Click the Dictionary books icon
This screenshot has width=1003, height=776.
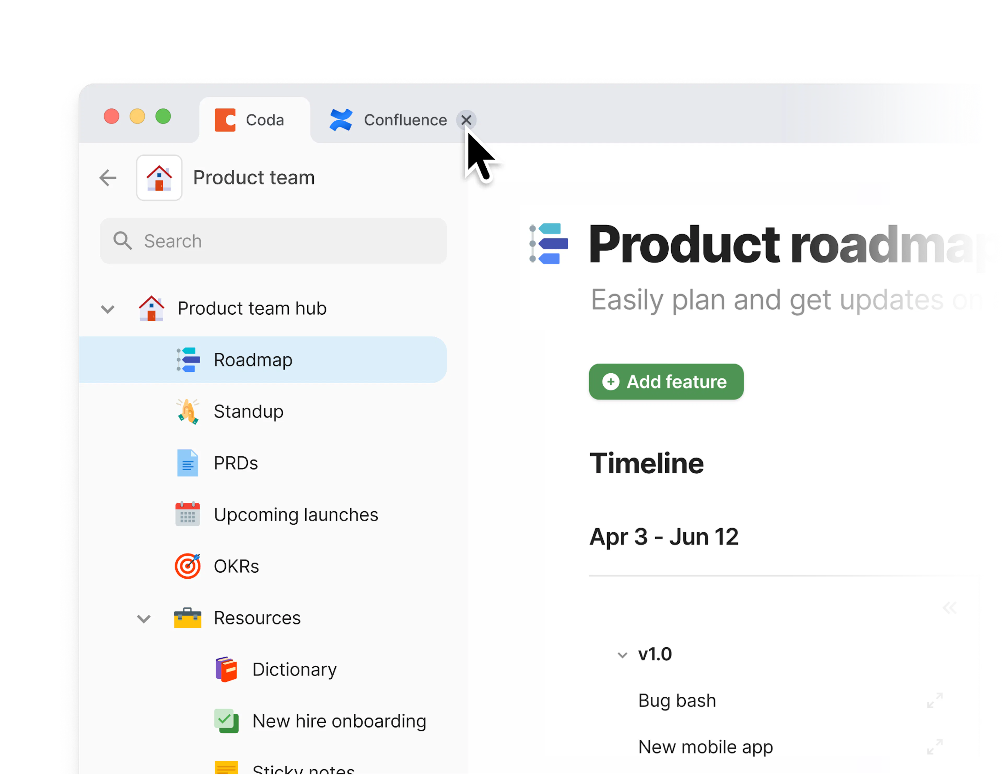point(226,669)
